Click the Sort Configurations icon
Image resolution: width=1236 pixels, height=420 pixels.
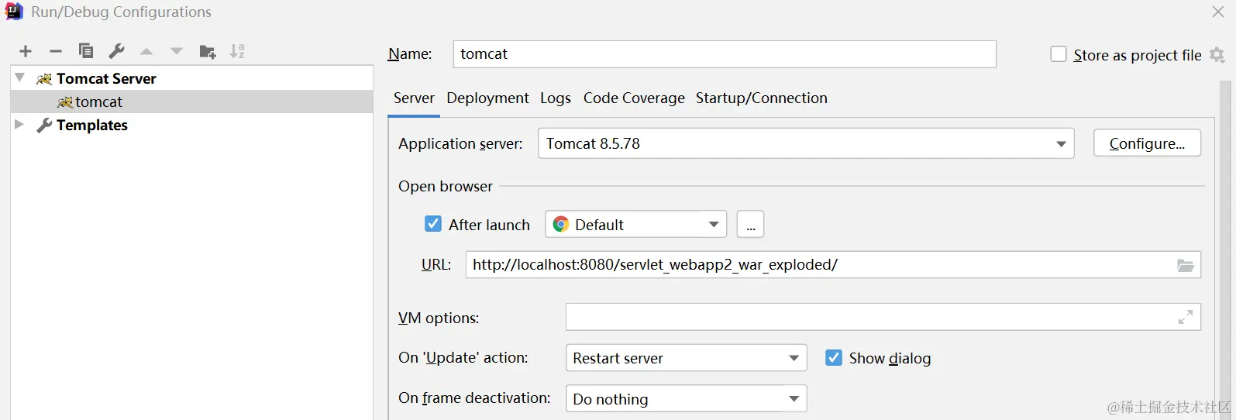pos(237,51)
